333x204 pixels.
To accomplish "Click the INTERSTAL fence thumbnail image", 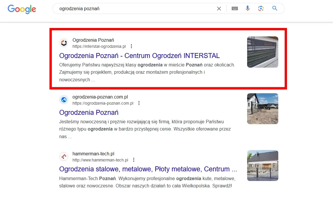I will click(x=263, y=52).
